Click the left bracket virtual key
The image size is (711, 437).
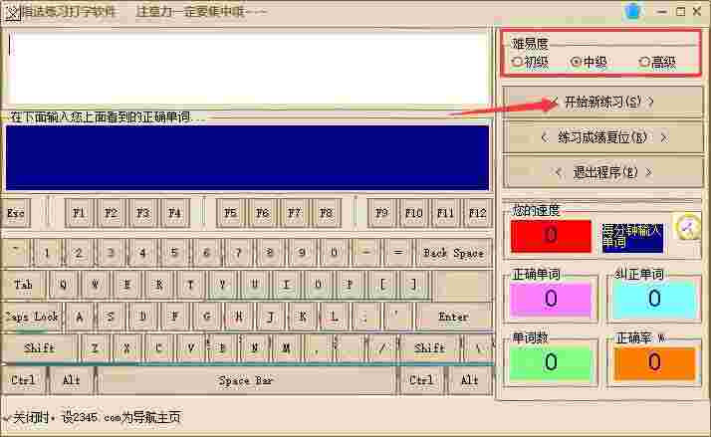coord(381,285)
